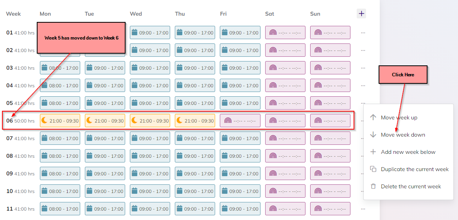Open the three-dot menu for week 01

pos(363,33)
